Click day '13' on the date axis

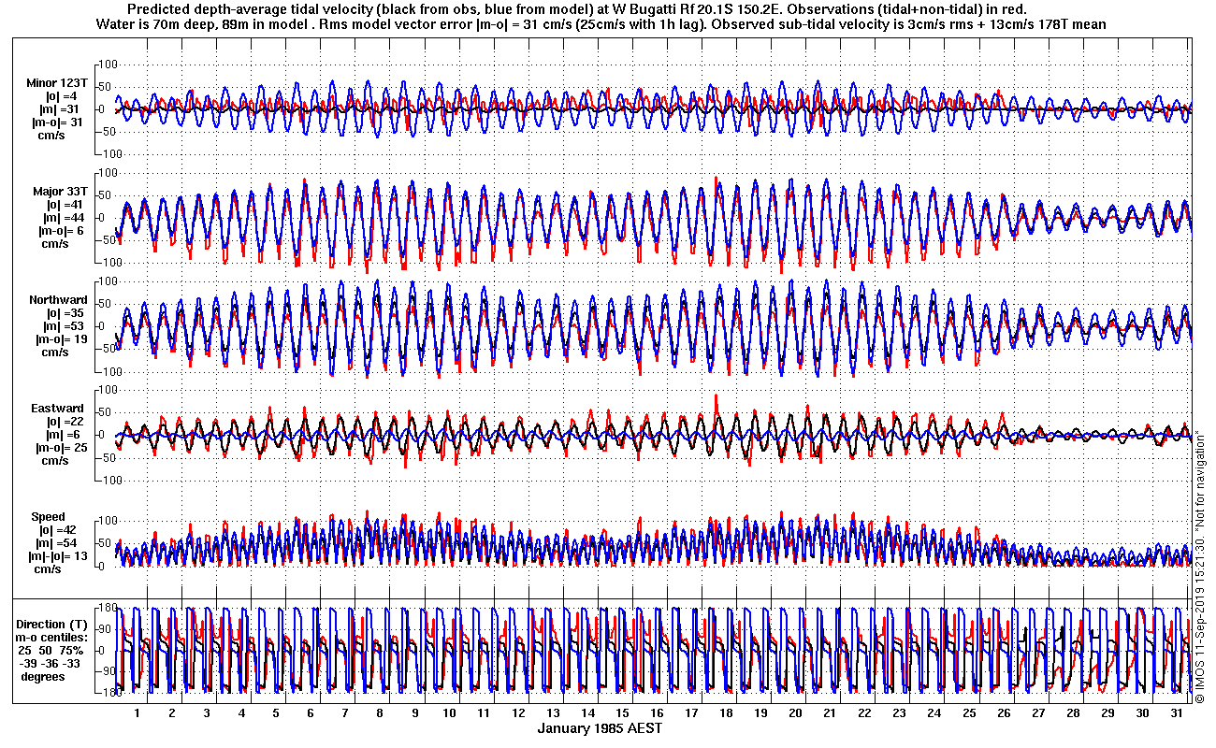coord(553,712)
